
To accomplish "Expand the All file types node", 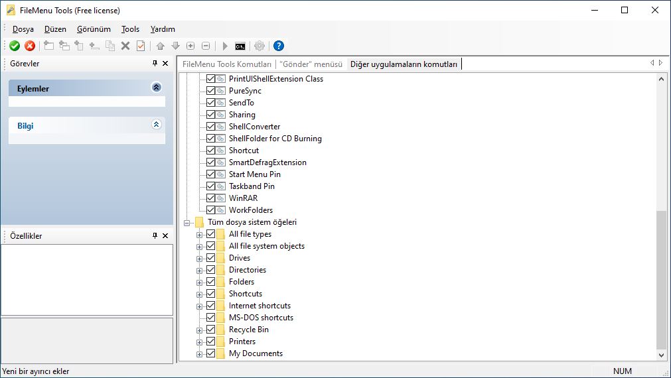I will (x=199, y=235).
